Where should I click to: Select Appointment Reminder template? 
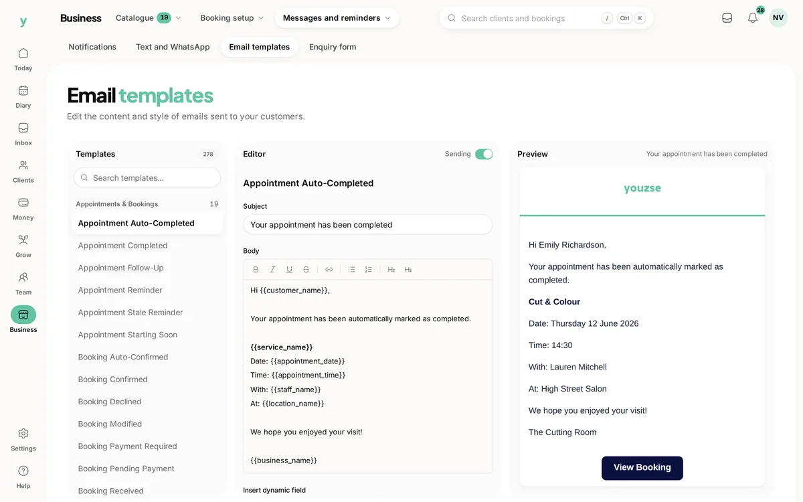point(147,290)
